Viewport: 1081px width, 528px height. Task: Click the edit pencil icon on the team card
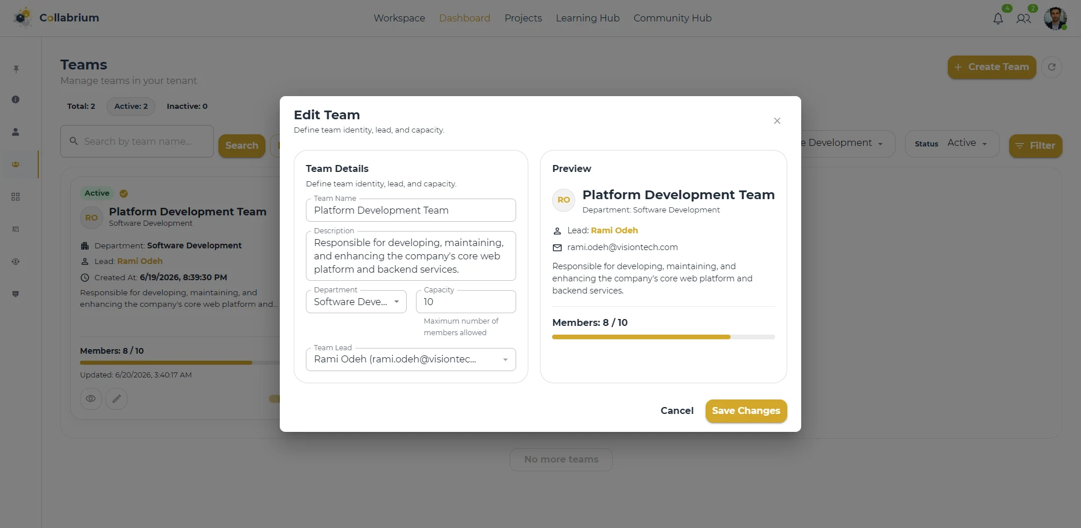(116, 398)
